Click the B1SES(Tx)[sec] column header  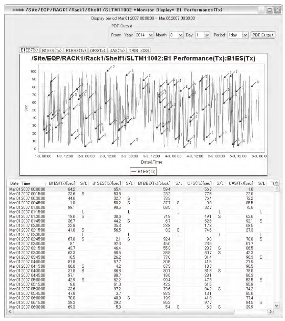click(x=106, y=183)
